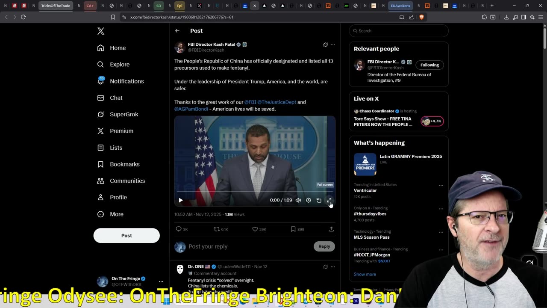The width and height of the screenshot is (547, 308).
Task: Open Explore page
Action: pos(113,65)
